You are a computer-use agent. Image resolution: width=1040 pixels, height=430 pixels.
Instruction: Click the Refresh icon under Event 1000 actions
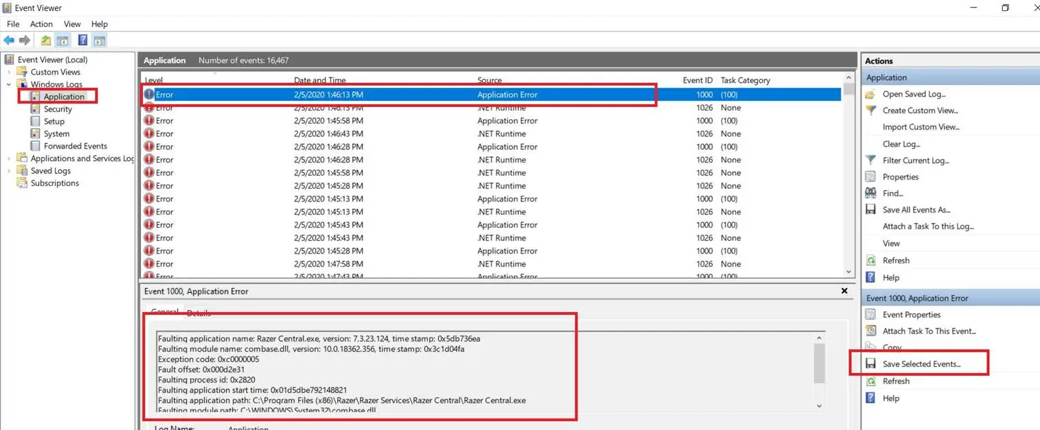pos(870,381)
